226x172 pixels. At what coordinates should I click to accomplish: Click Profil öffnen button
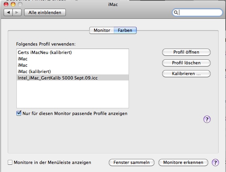[x=186, y=52]
